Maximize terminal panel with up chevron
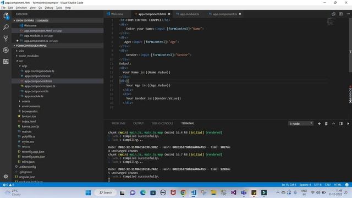352x198 pixels. [x=334, y=123]
